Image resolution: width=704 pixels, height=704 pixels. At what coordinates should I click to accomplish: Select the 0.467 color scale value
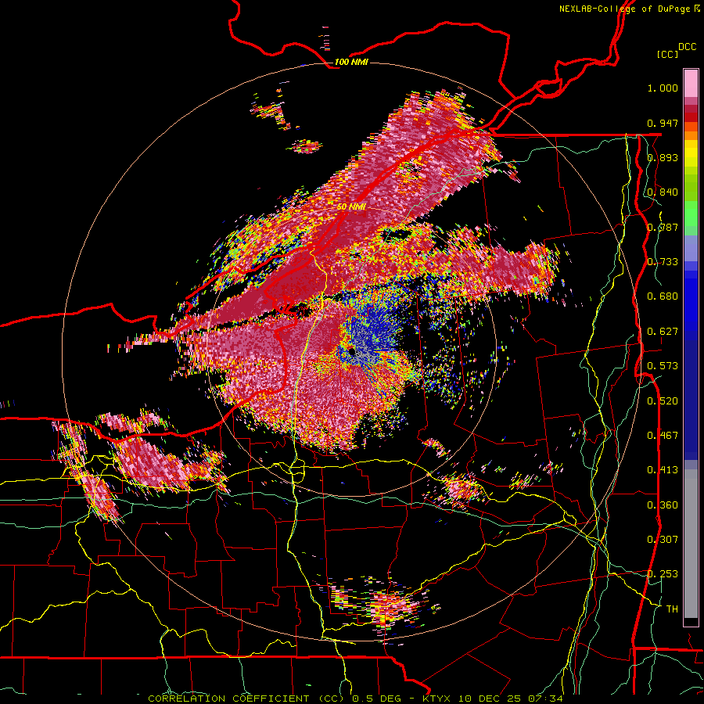(x=663, y=436)
